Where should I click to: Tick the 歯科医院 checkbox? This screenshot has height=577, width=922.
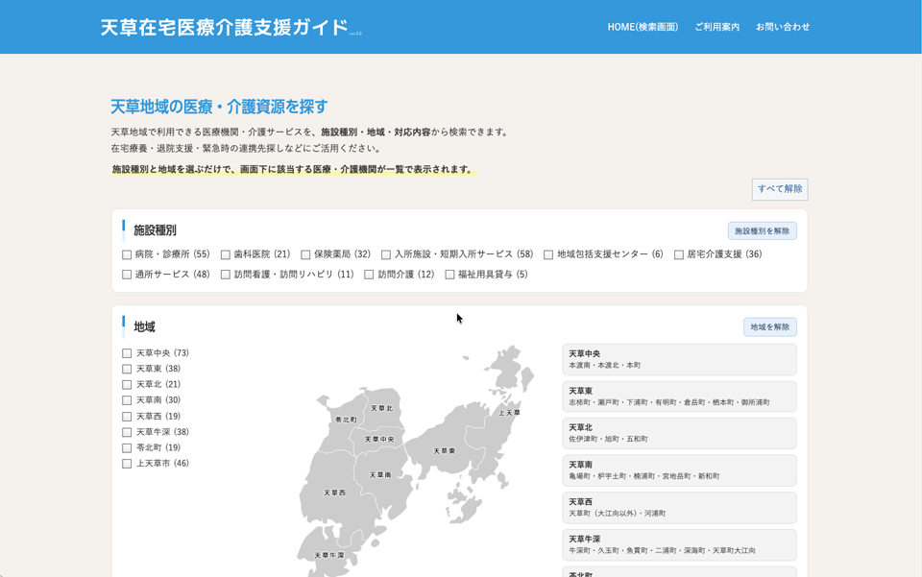pyautogui.click(x=226, y=255)
